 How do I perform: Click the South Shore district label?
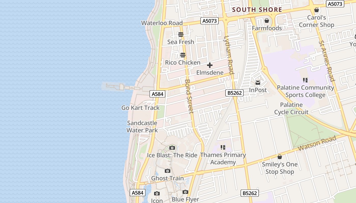[257, 10]
